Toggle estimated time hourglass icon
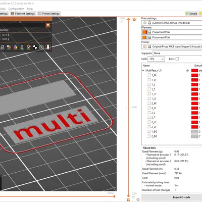The image size is (202, 202). [22, 47]
